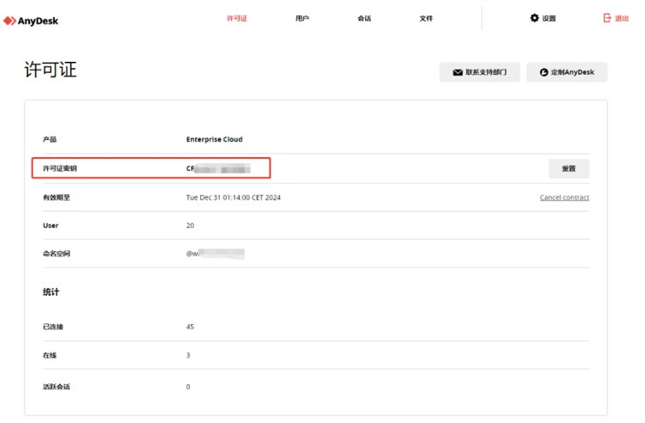
Task: Click the red 退出 logout icon
Action: (608, 18)
